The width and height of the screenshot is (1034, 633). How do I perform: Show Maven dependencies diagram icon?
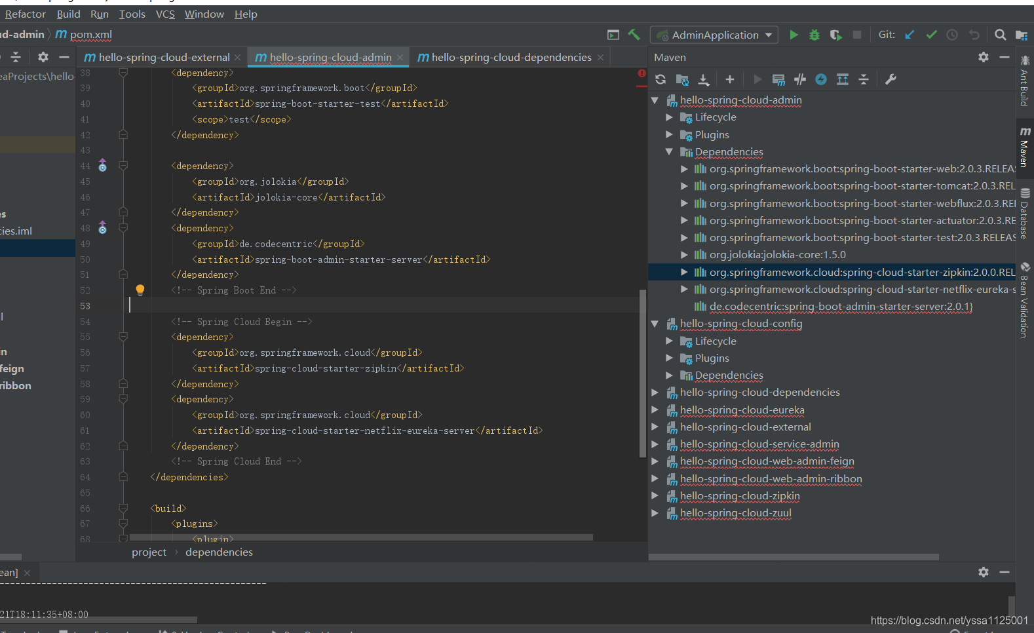point(843,79)
